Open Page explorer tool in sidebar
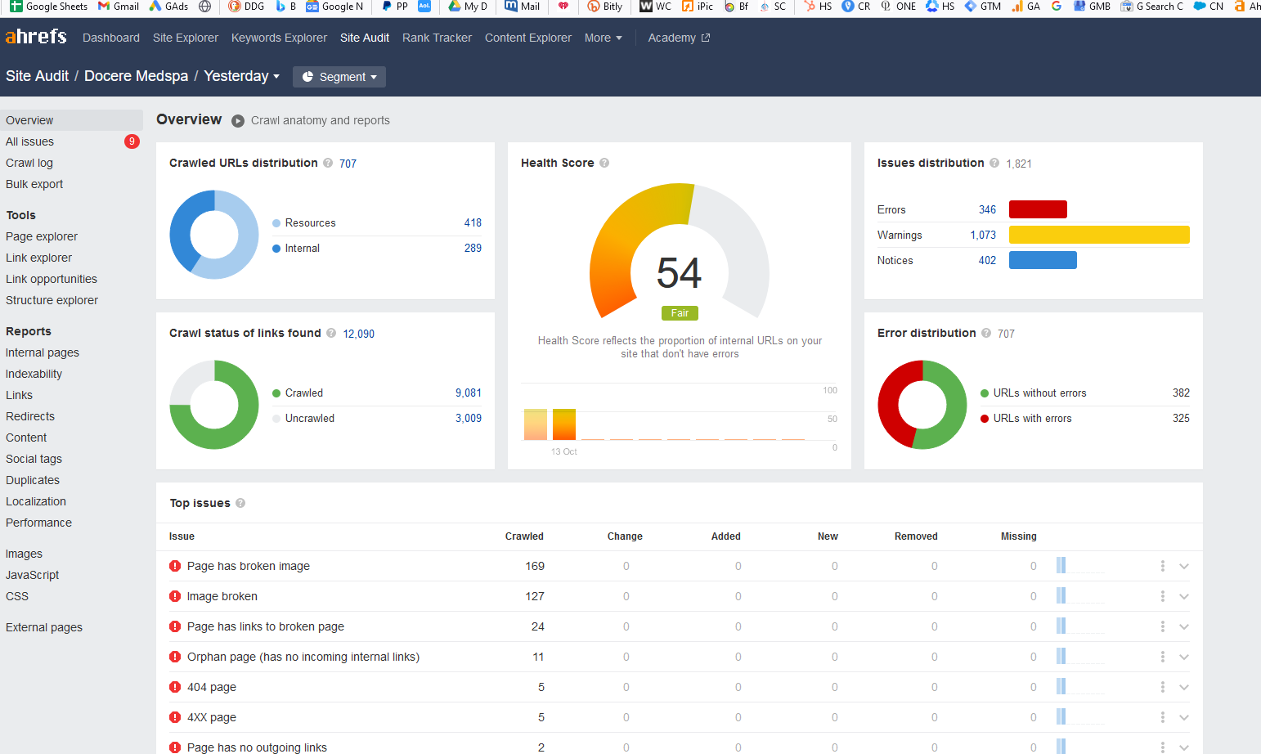1261x754 pixels. pyautogui.click(x=42, y=236)
